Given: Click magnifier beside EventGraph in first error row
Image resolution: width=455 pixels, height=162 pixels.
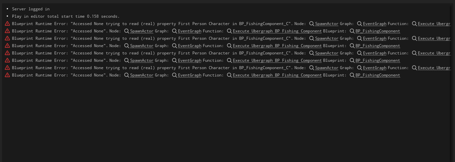Looking at the screenshot, I should point(360,24).
